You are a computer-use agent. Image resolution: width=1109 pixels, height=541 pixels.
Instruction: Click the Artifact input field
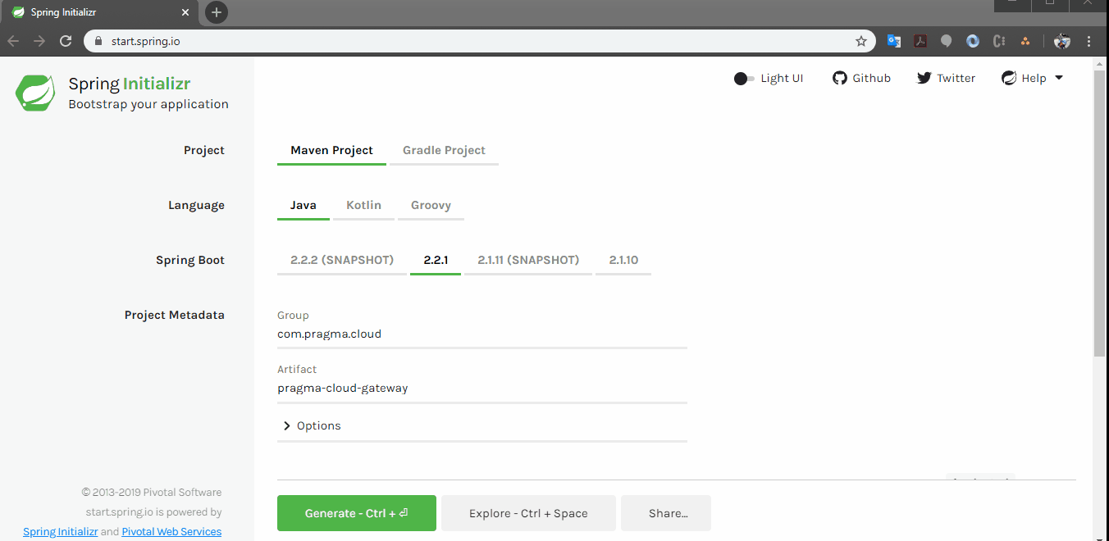pos(410,388)
